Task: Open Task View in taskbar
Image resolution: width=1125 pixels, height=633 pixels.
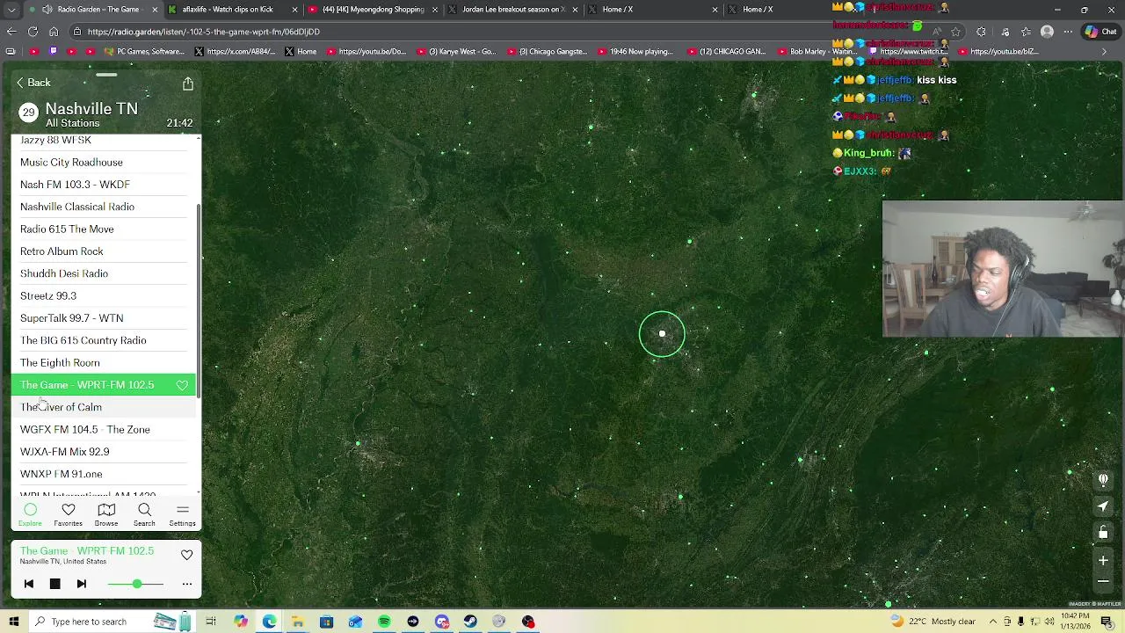Action: pyautogui.click(x=211, y=622)
